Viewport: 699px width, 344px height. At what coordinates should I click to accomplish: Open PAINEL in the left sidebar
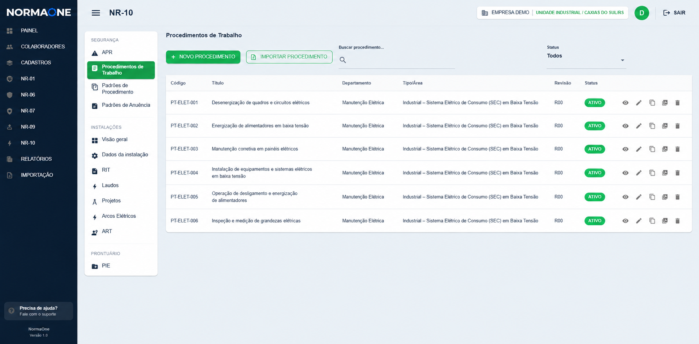(38, 30)
